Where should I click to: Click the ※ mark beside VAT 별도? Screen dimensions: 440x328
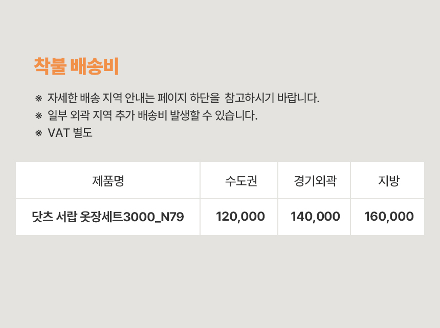pos(38,133)
